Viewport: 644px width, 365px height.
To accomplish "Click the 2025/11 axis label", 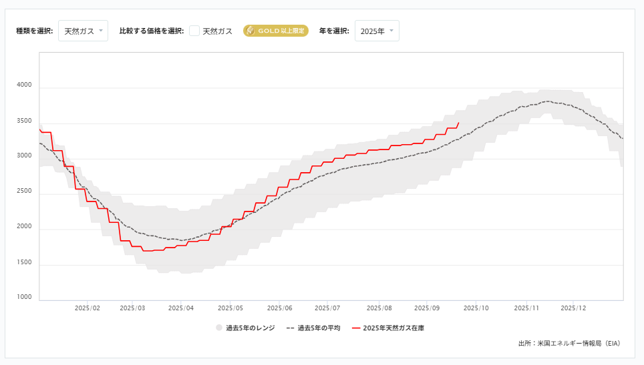I will point(526,308).
